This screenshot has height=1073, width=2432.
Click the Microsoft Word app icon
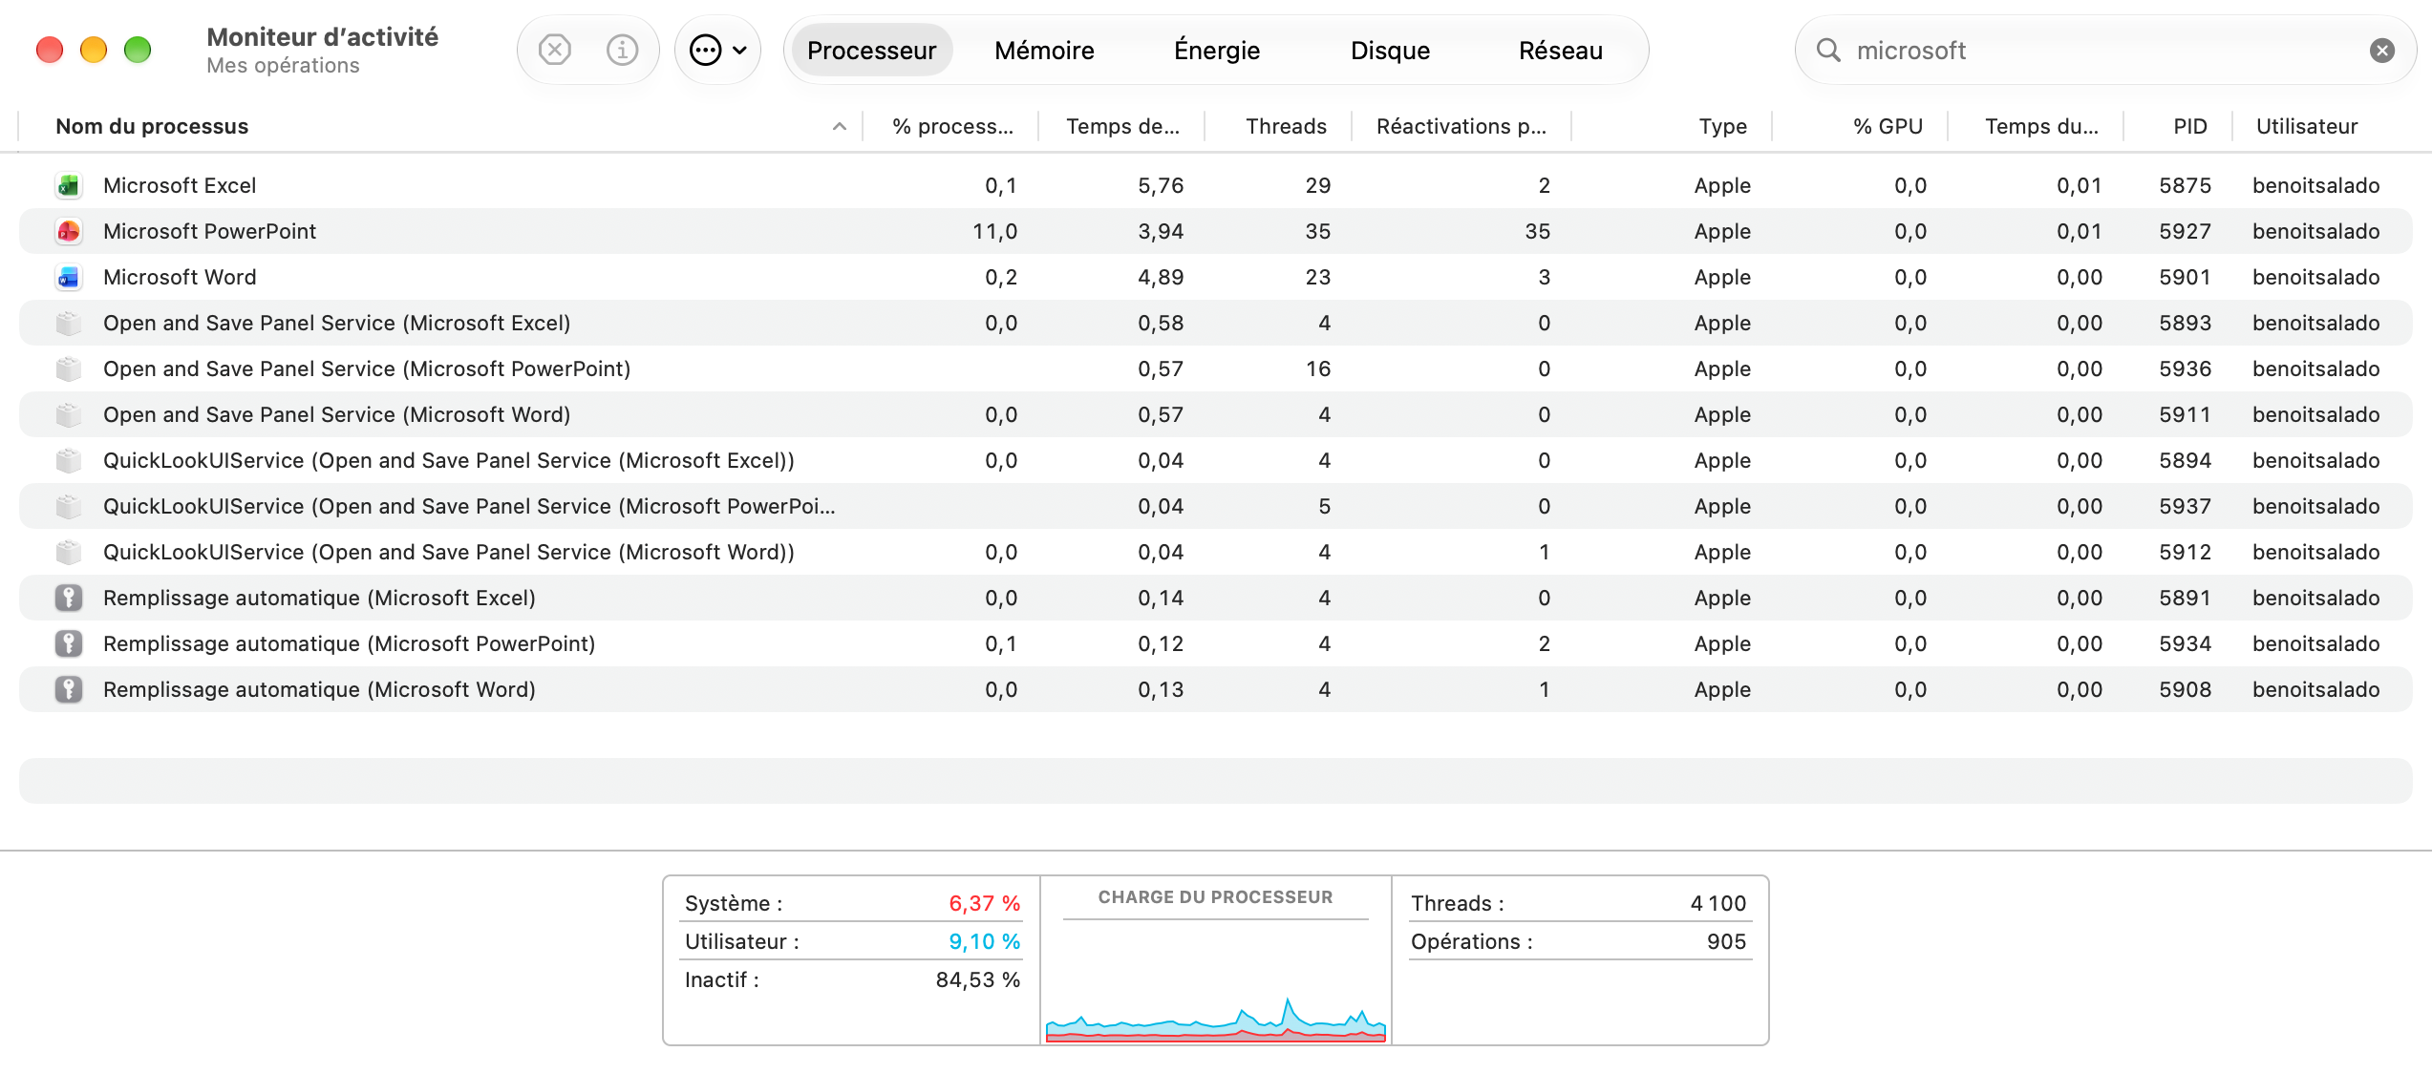pyautogui.click(x=69, y=277)
